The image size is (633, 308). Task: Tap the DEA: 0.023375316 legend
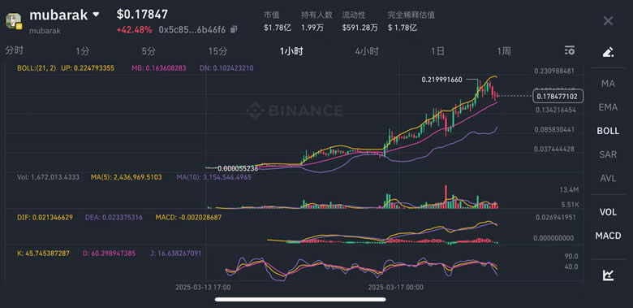(114, 218)
